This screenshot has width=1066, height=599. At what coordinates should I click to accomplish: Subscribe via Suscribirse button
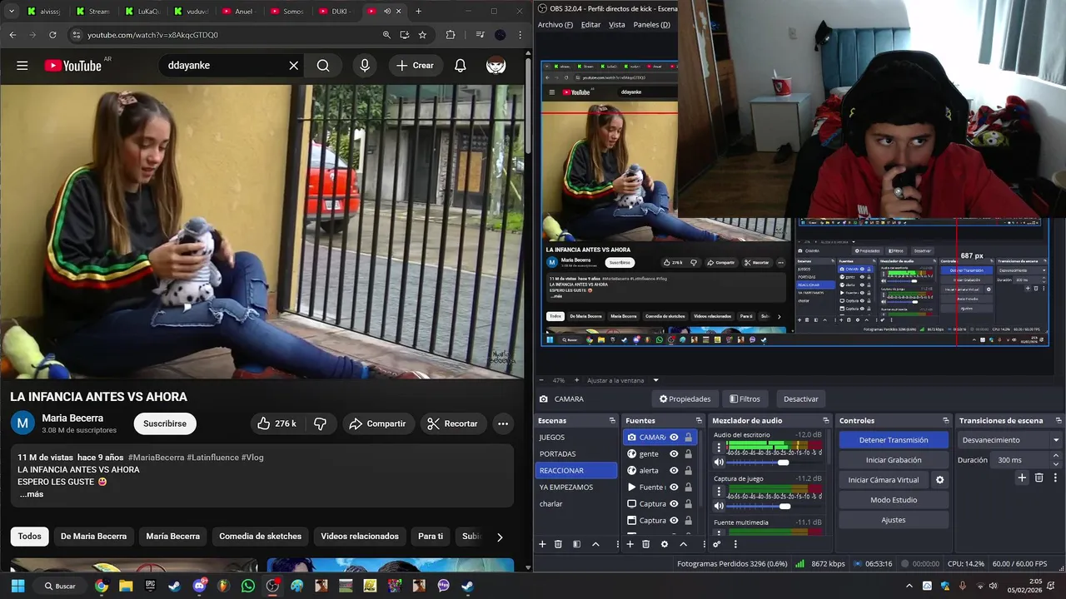pyautogui.click(x=165, y=423)
